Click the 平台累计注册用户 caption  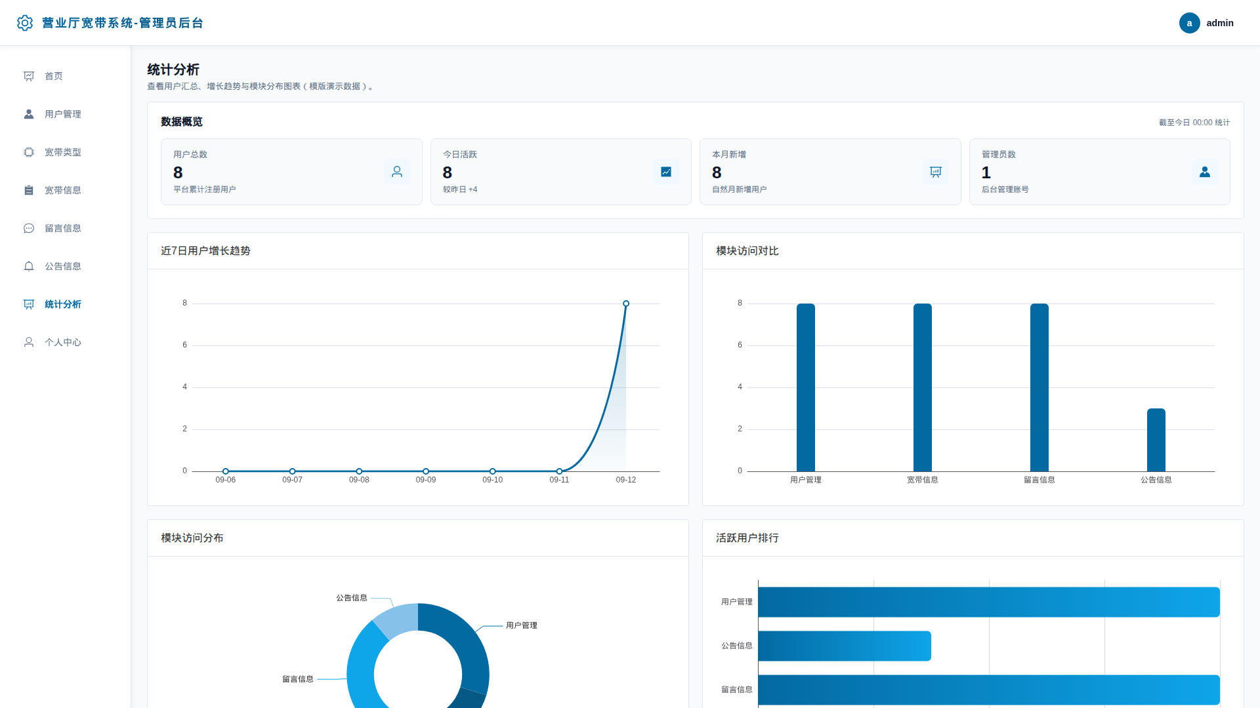205,189
